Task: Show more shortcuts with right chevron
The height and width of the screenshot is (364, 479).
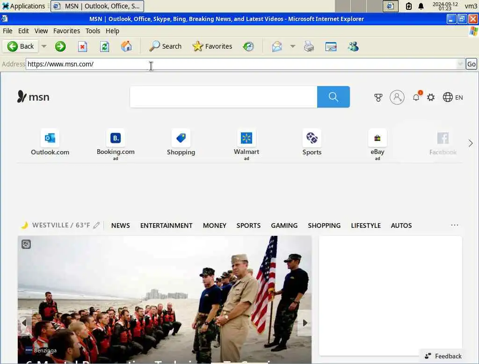Action: point(471,143)
